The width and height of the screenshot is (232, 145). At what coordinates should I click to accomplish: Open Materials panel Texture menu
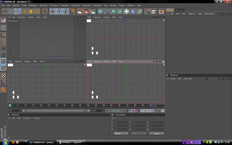pyautogui.click(x=36, y=118)
